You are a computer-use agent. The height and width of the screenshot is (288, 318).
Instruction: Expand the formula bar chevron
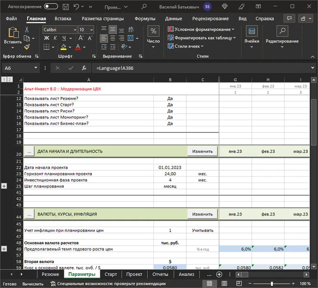313,68
